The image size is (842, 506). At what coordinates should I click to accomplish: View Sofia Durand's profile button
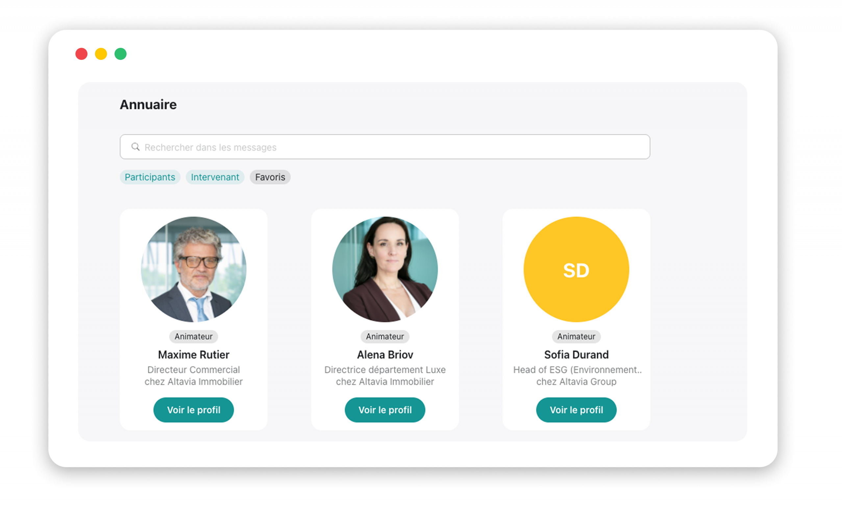576,410
